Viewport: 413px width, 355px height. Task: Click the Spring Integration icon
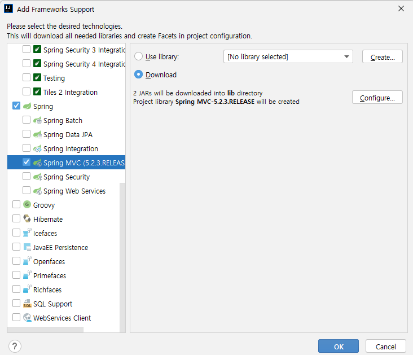pos(37,148)
